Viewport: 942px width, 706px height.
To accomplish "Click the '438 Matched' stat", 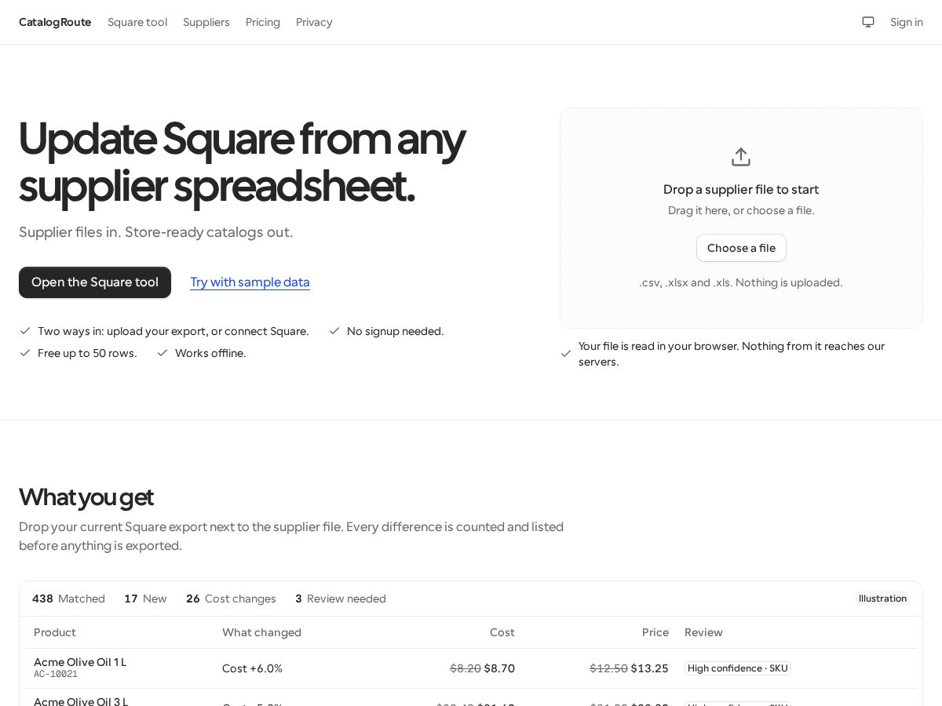I will 68,599.
